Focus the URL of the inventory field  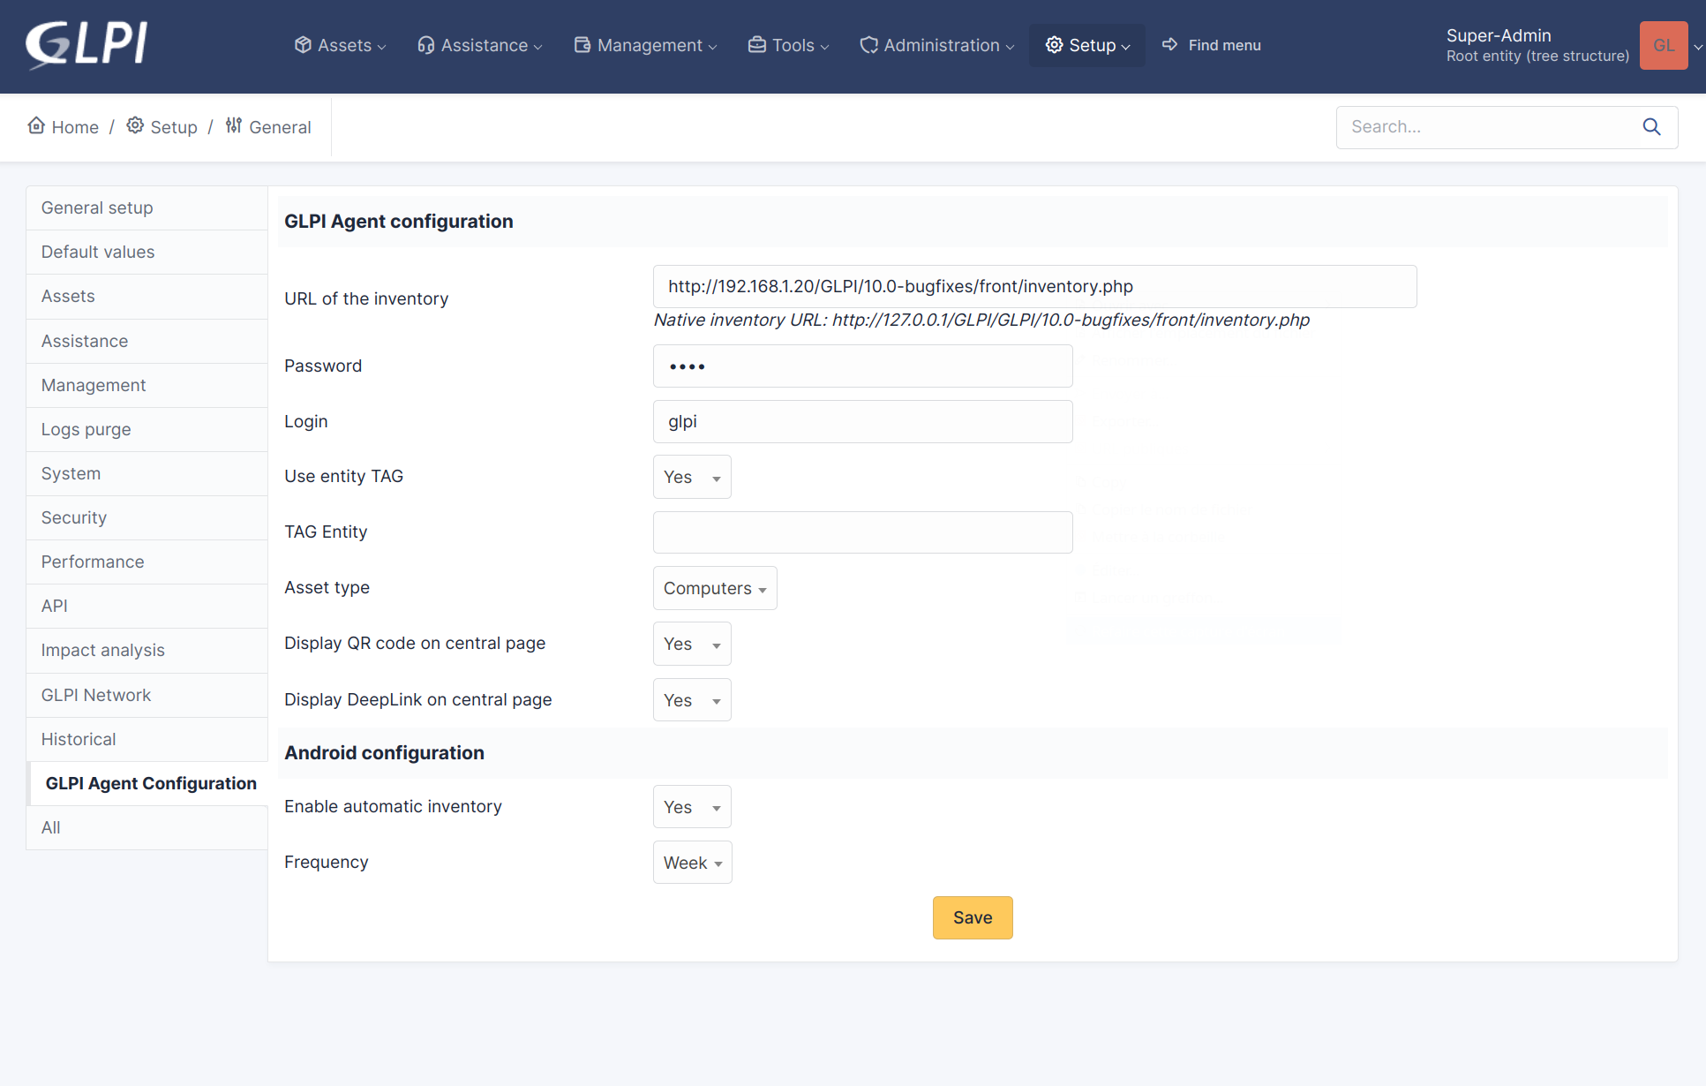point(1034,287)
